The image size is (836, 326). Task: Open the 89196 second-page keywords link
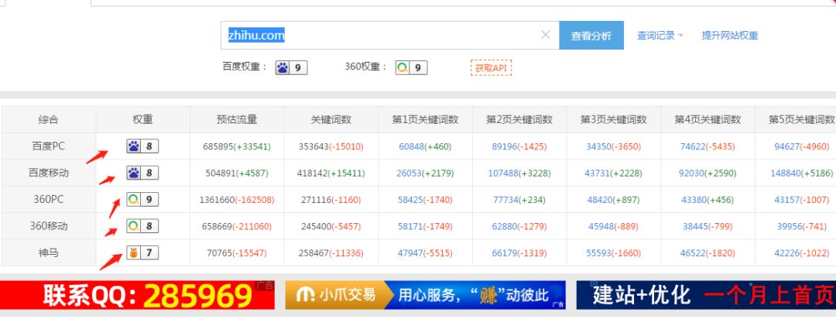505,146
